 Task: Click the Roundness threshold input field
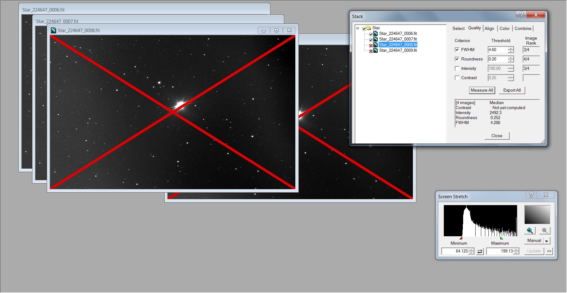point(498,59)
